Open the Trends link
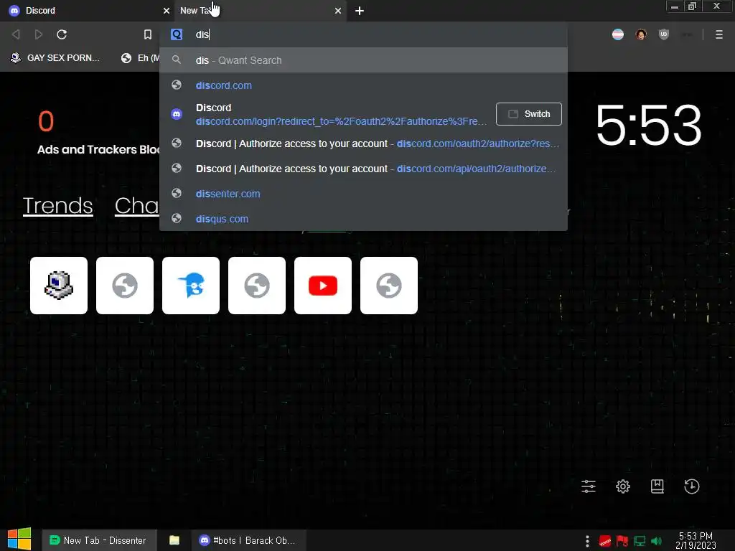Image resolution: width=735 pixels, height=551 pixels. pyautogui.click(x=57, y=206)
